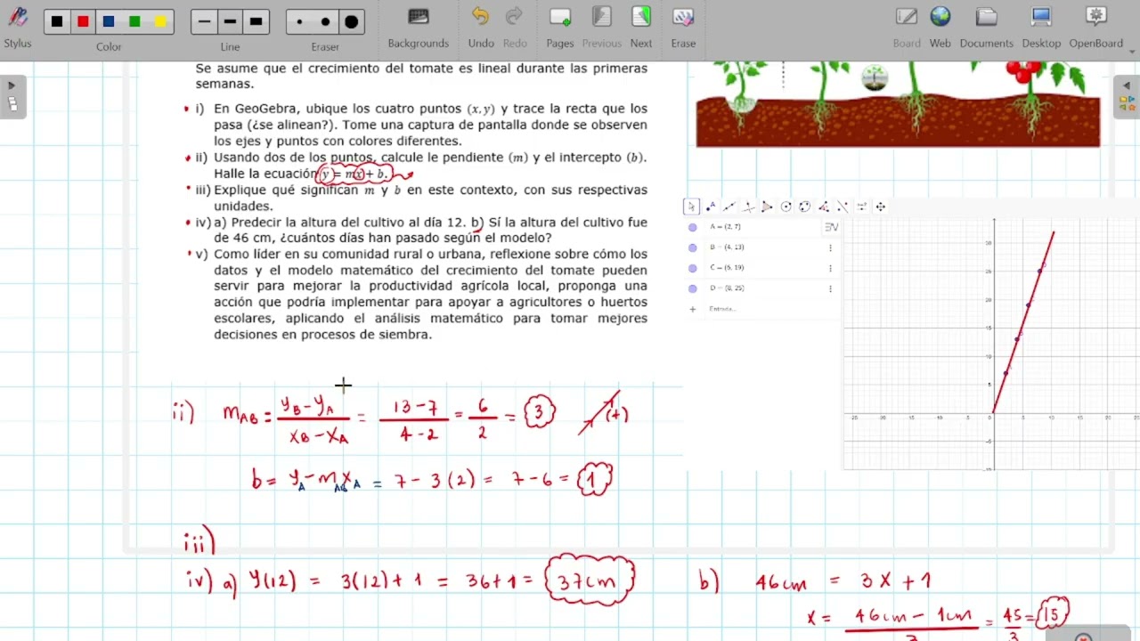Click the tomato plant growth illustration
1140x641 pixels.
point(898,104)
